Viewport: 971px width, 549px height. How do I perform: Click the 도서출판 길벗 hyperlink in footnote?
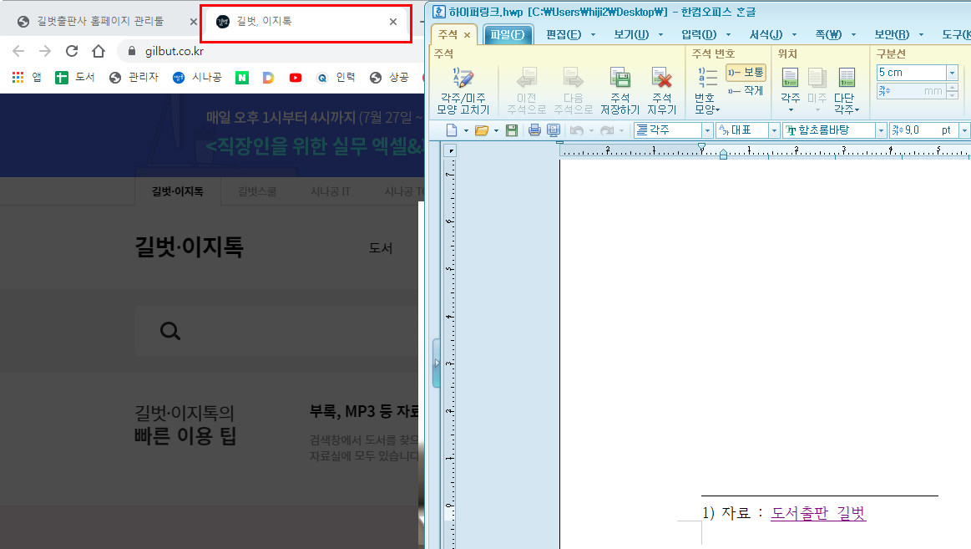coord(818,513)
